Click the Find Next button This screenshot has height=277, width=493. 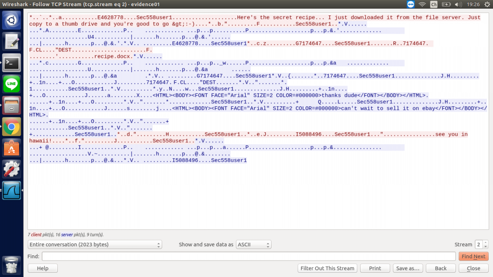pos(473,256)
